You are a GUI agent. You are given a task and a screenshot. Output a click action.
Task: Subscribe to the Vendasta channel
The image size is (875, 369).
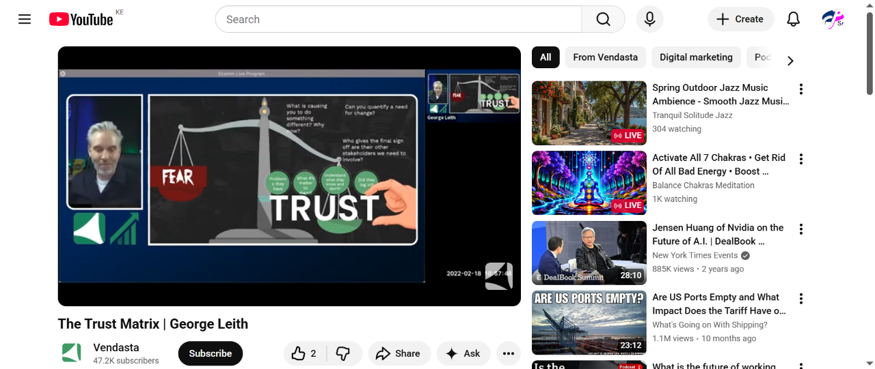point(211,353)
